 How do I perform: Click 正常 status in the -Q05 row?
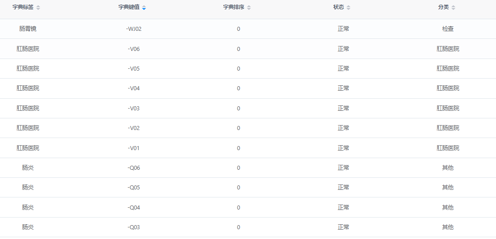(x=343, y=187)
